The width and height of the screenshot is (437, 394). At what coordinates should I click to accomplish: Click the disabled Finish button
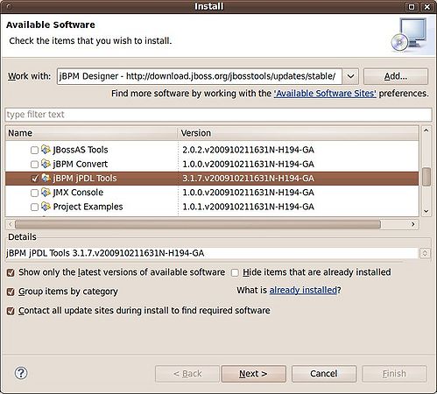click(x=394, y=374)
